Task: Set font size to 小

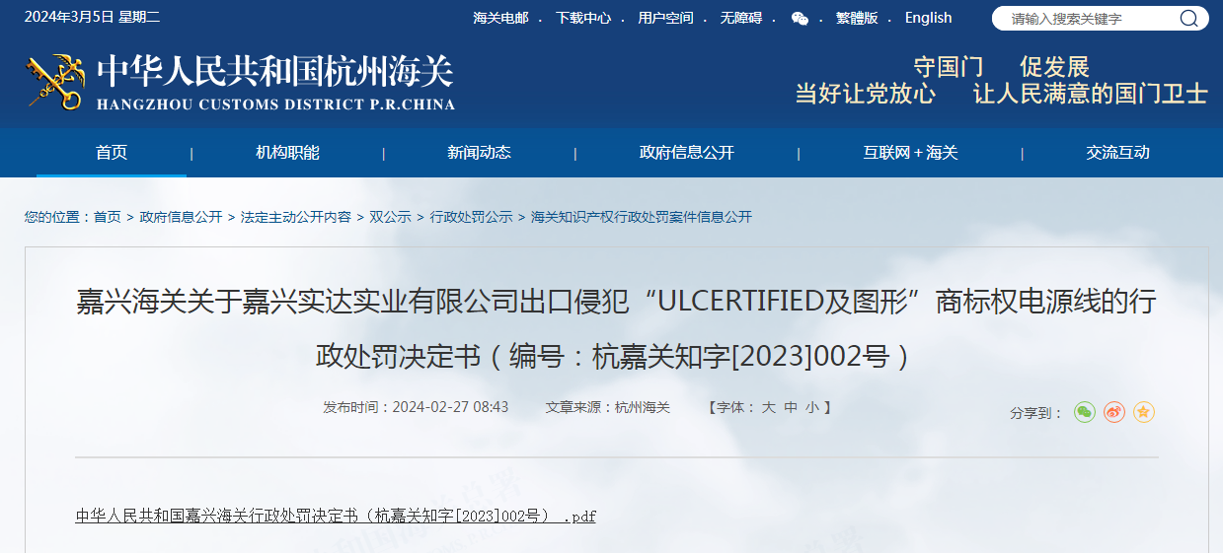Action: click(811, 407)
